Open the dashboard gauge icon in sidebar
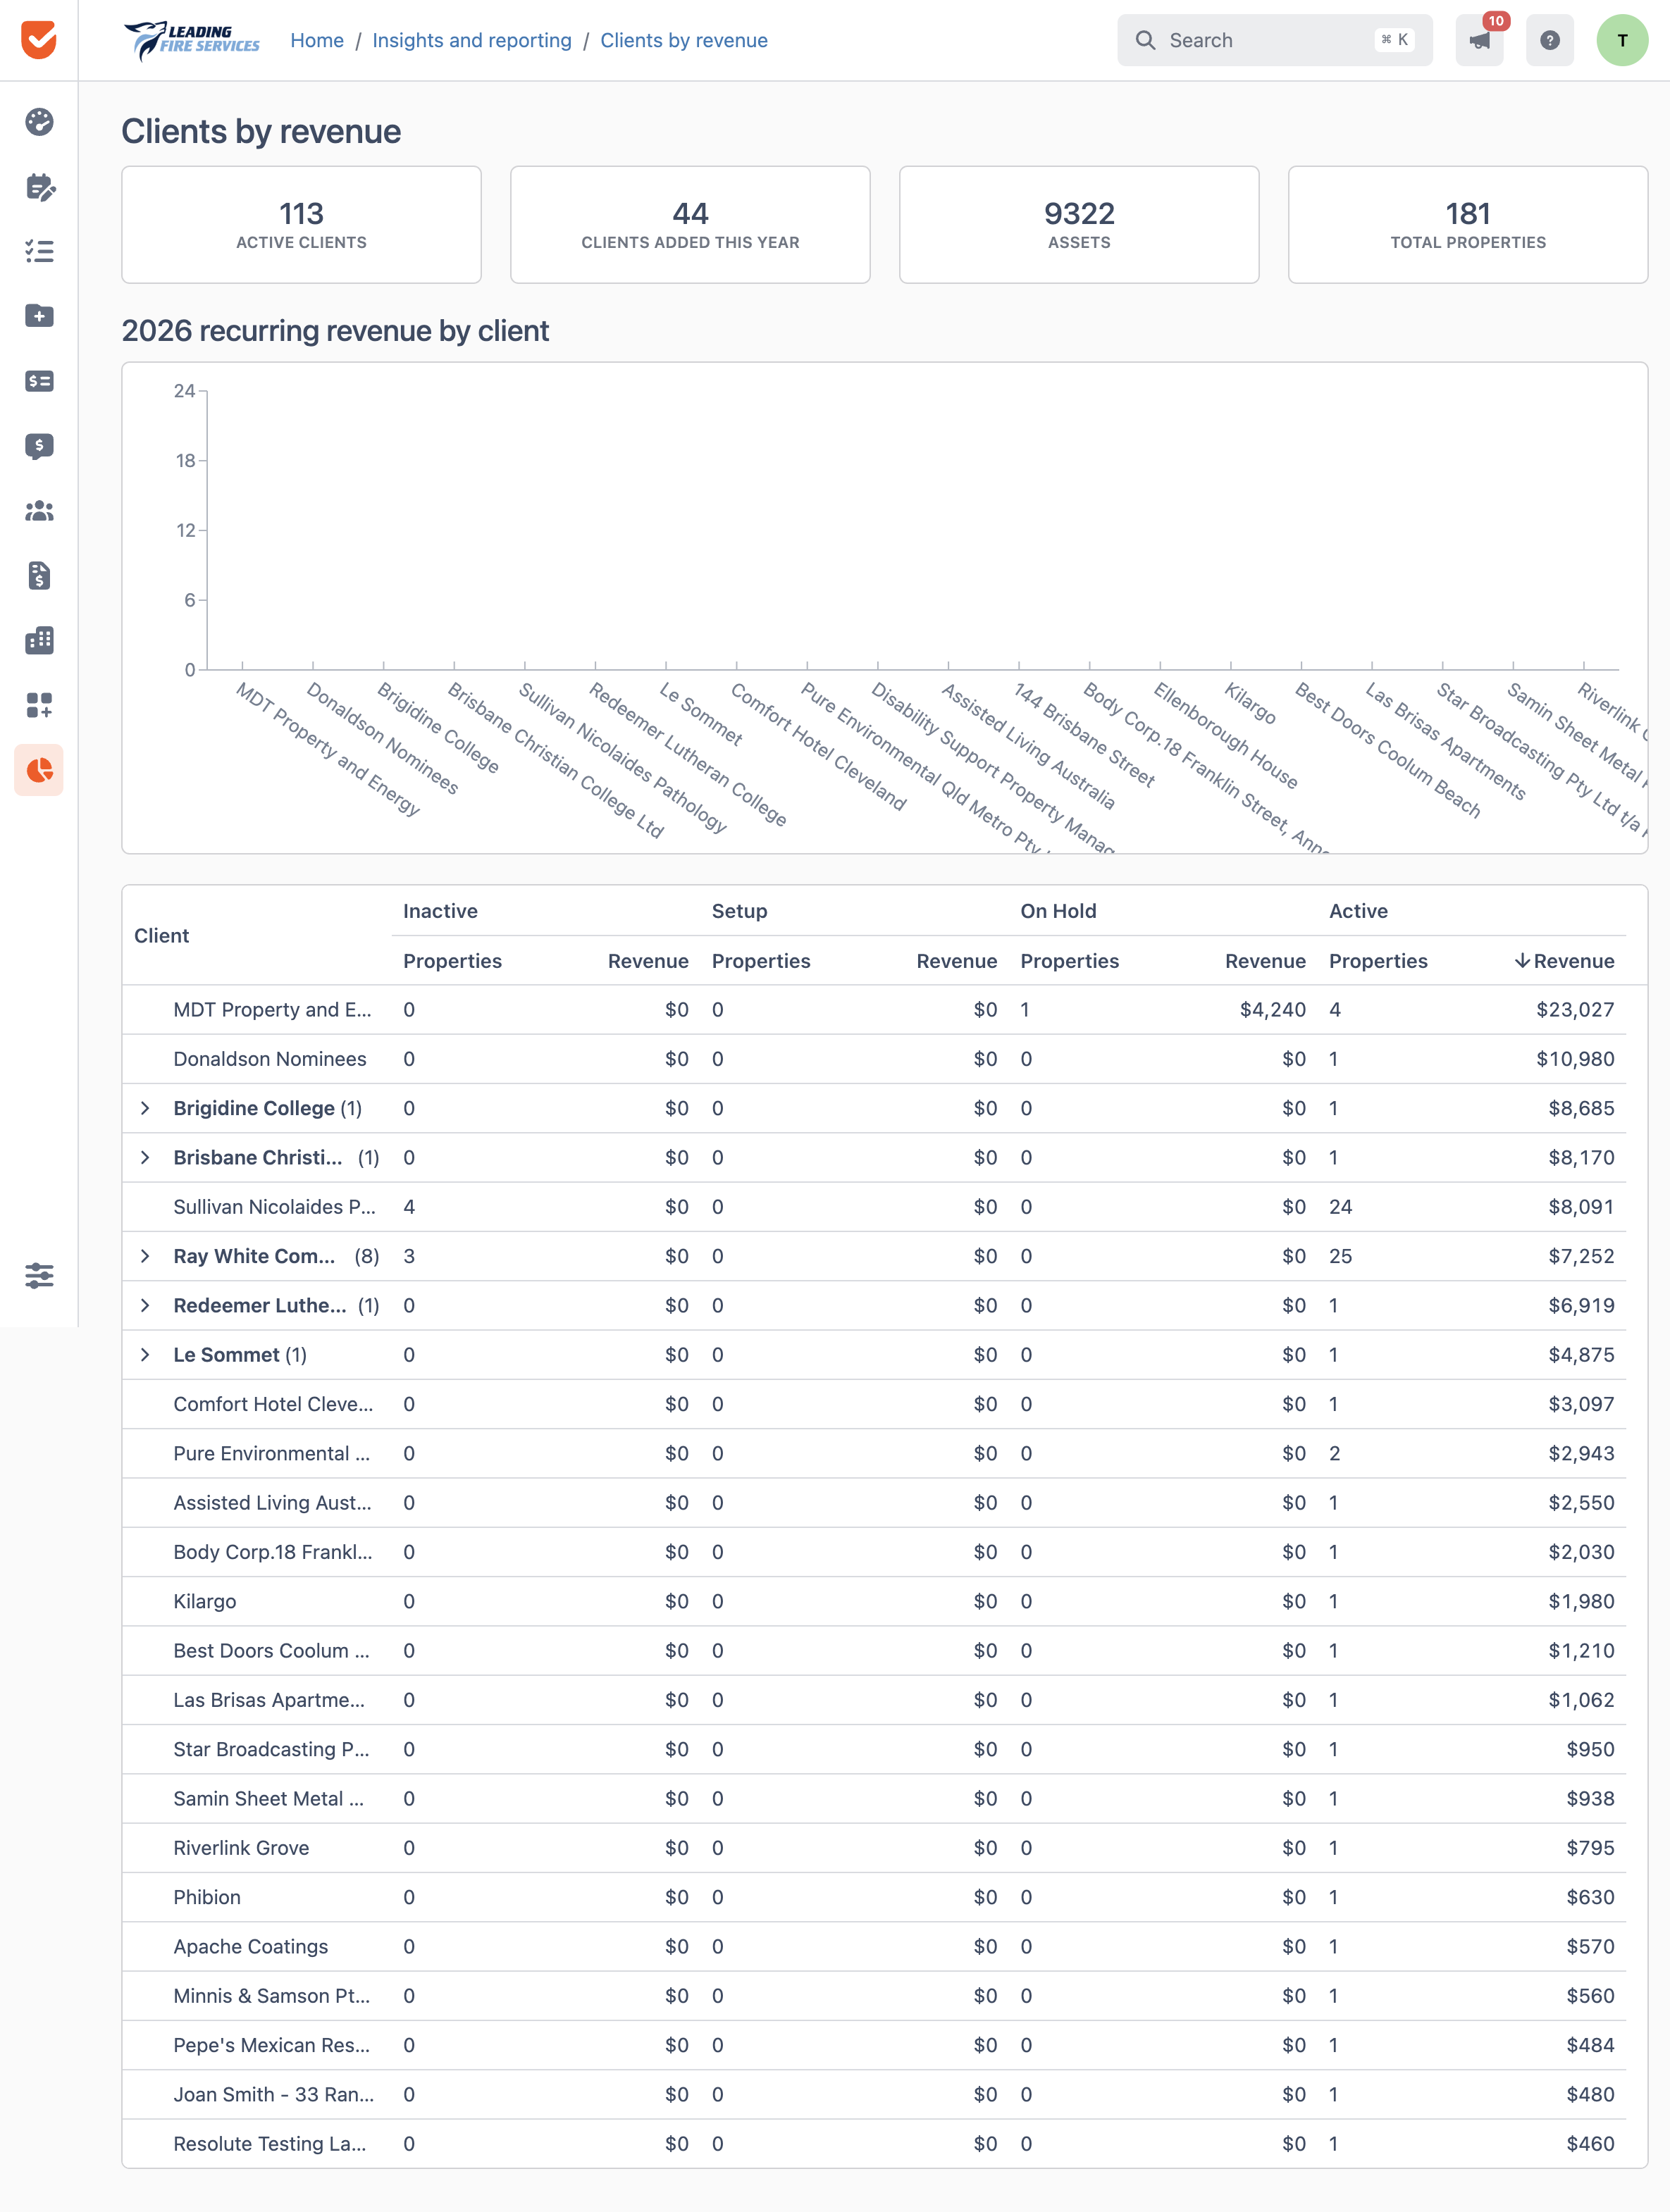The width and height of the screenshot is (1670, 2212). pyautogui.click(x=39, y=122)
